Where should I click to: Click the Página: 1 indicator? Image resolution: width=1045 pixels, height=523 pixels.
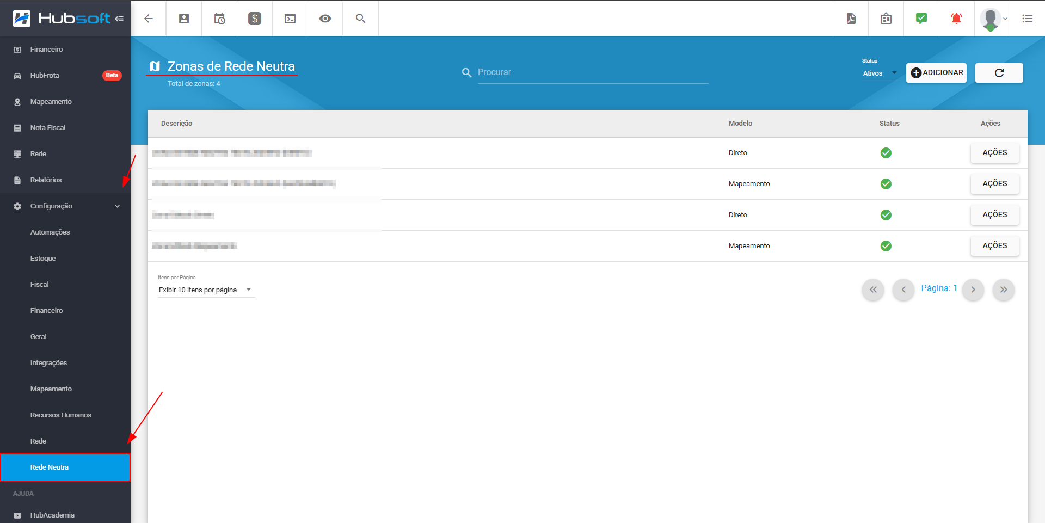[939, 288]
